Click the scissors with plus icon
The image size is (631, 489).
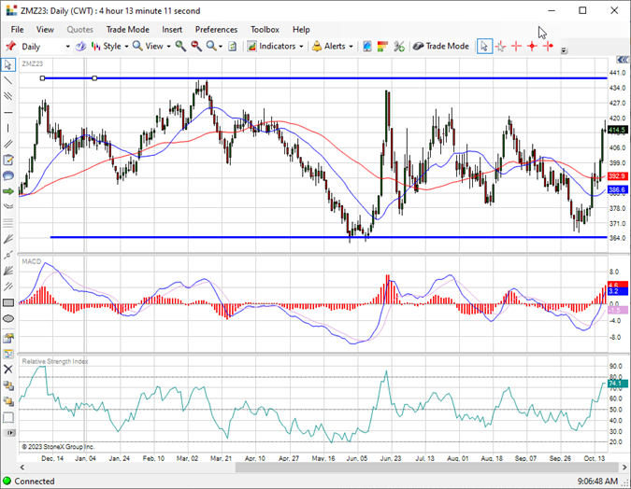[x=399, y=47]
